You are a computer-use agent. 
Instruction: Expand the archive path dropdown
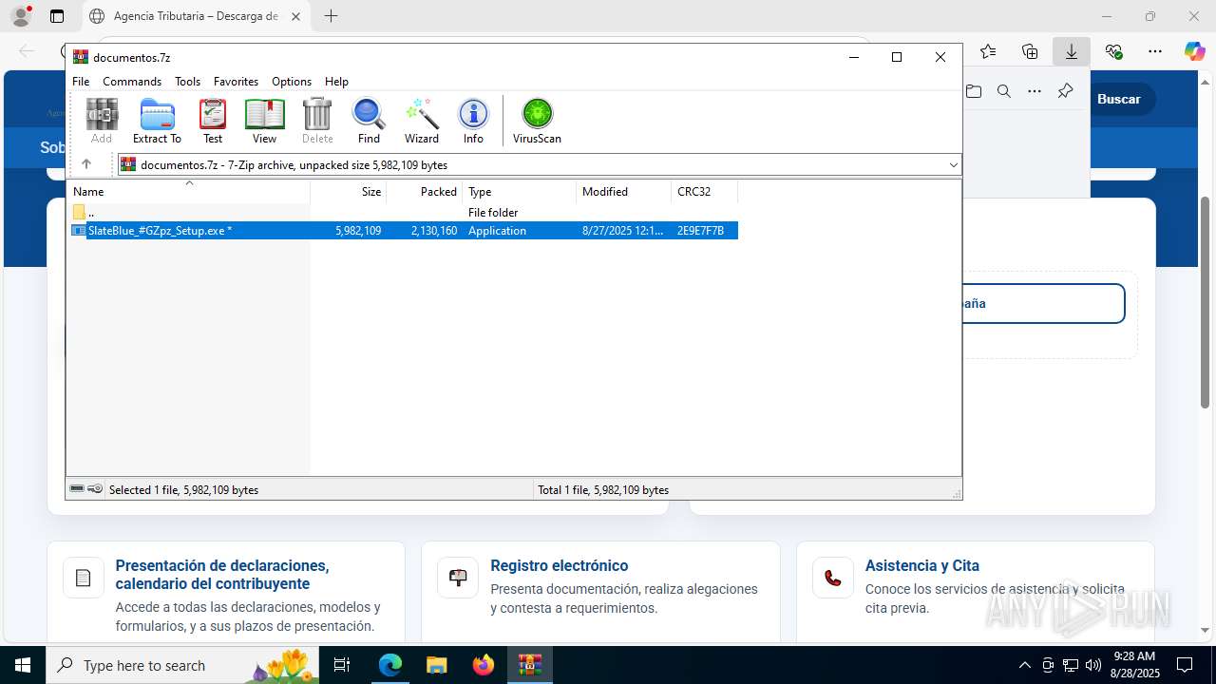pyautogui.click(x=954, y=164)
